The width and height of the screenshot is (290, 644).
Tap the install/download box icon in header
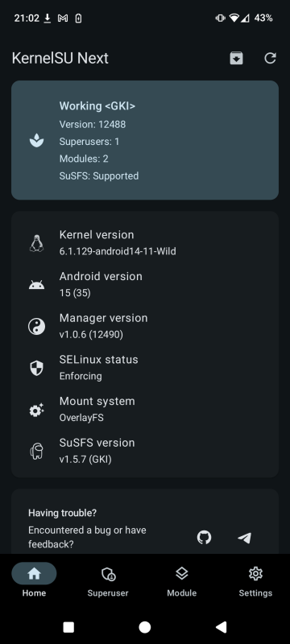236,58
